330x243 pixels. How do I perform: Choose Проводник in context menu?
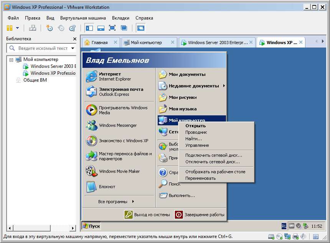(216, 133)
